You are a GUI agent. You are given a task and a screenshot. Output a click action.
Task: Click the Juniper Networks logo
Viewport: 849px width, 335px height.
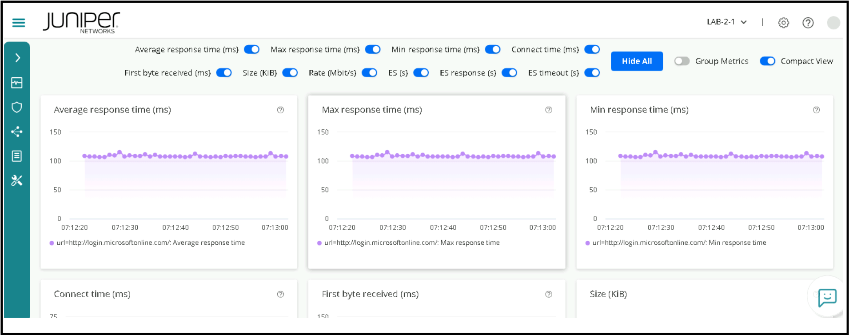pyautogui.click(x=81, y=23)
